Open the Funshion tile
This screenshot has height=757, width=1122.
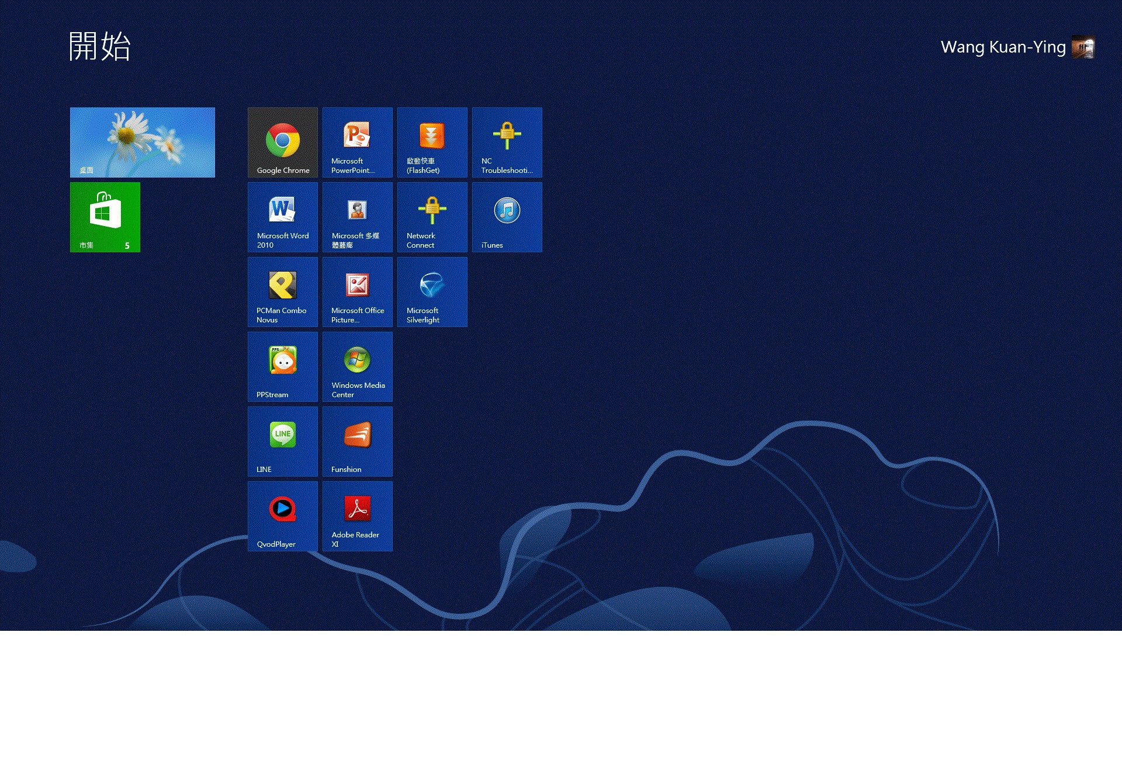pos(358,442)
